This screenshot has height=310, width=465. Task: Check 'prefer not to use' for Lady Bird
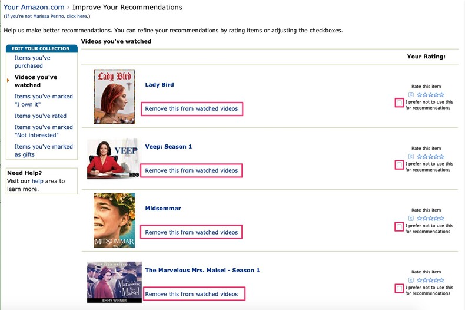pyautogui.click(x=400, y=103)
